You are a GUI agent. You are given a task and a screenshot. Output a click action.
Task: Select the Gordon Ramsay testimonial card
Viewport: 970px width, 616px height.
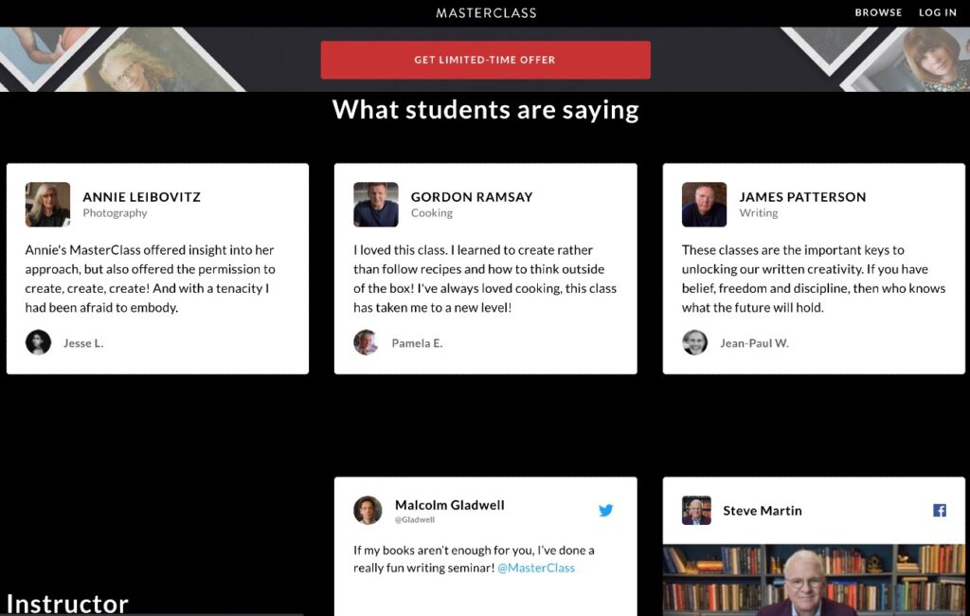(x=485, y=266)
